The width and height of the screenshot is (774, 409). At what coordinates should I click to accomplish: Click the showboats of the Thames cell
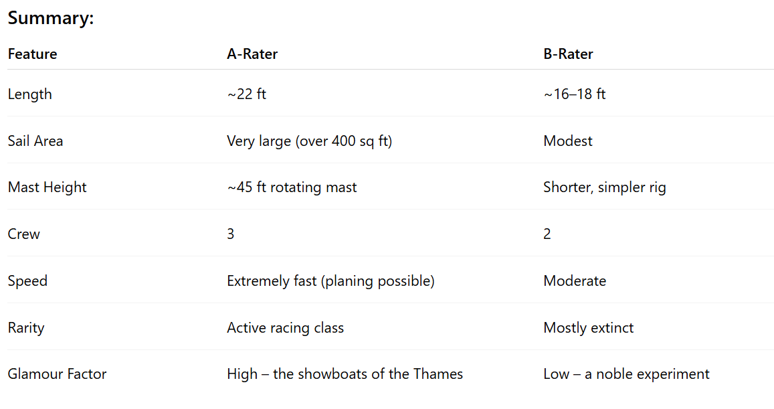(x=345, y=374)
